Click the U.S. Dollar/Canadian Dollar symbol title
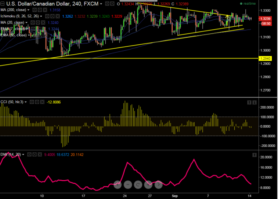This screenshot has height=199, width=278. [x=52, y=4]
